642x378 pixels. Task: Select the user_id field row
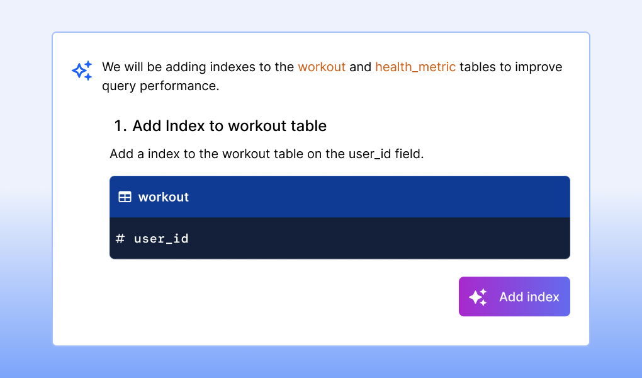(x=340, y=239)
